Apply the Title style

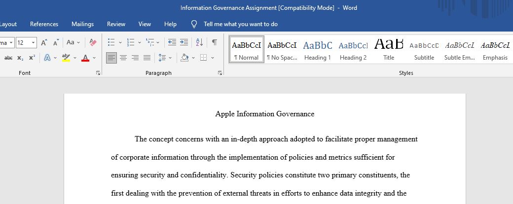pyautogui.click(x=389, y=49)
